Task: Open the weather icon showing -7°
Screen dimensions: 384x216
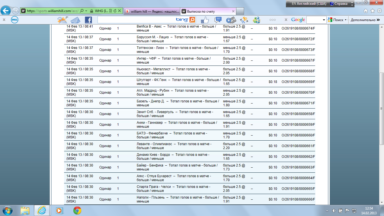Action: tap(62, 20)
